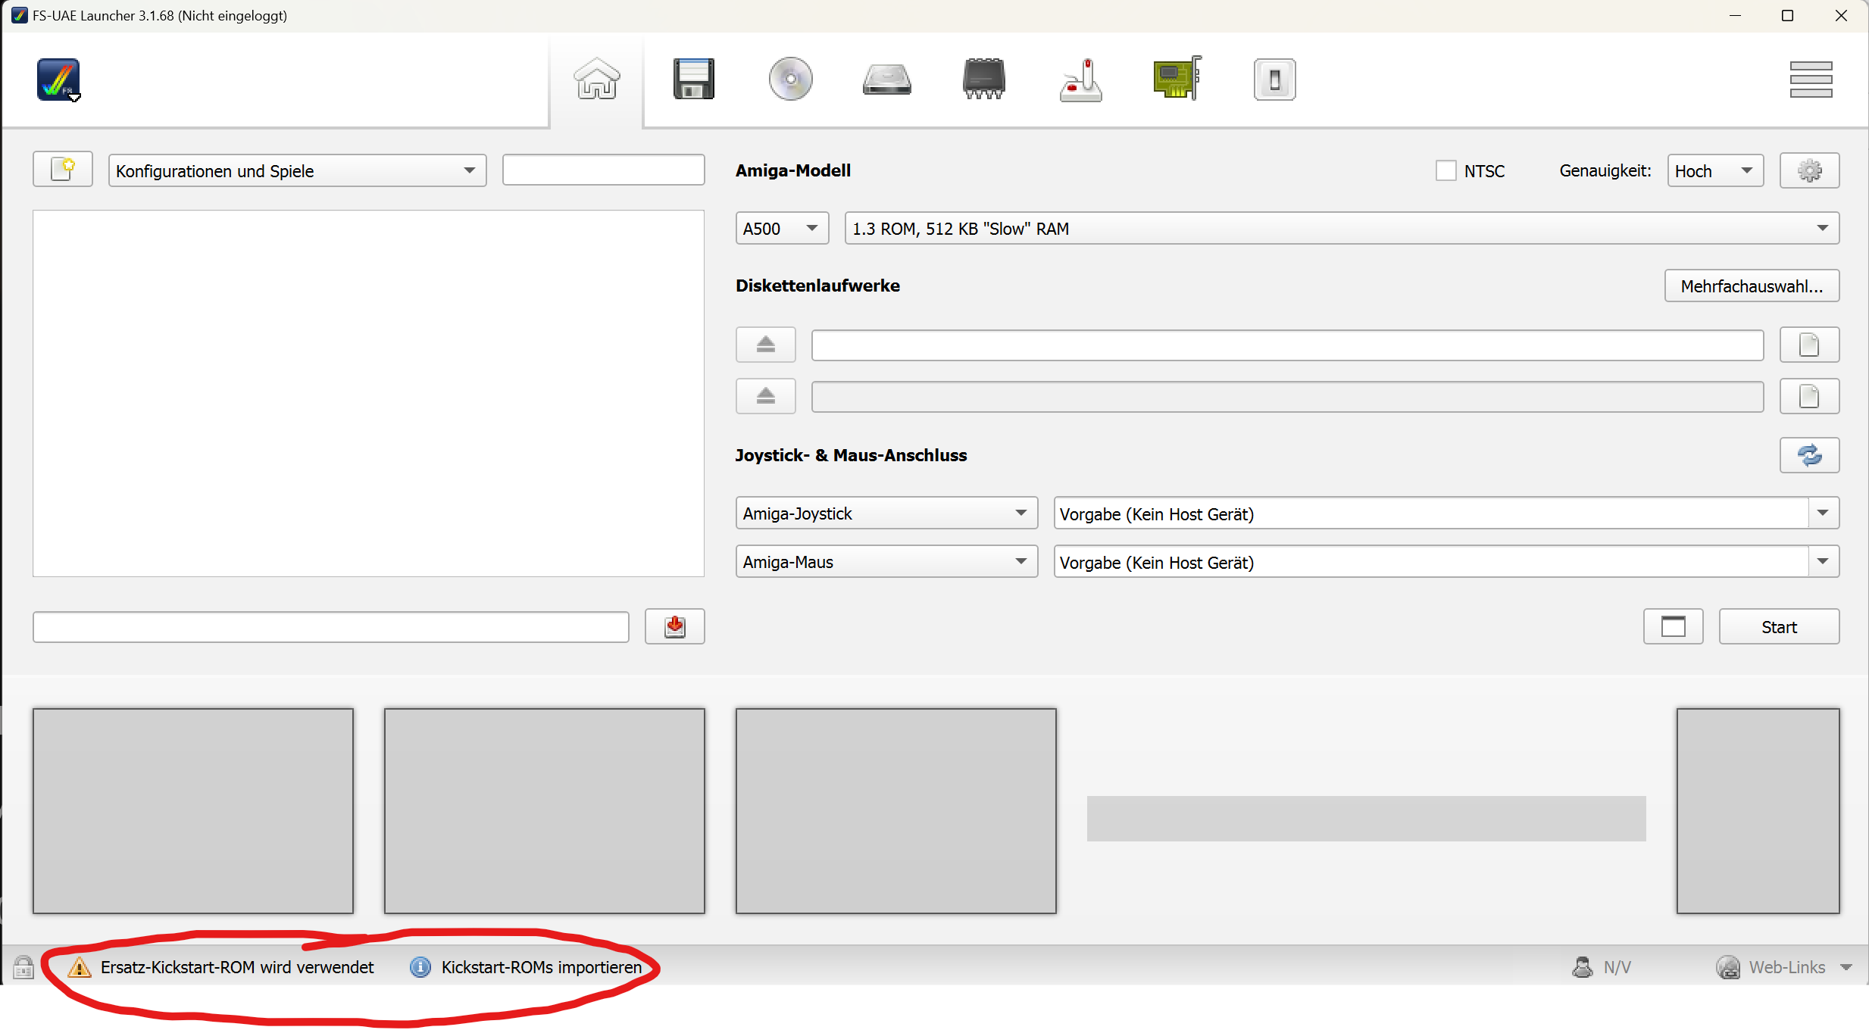The width and height of the screenshot is (1869, 1030).
Task: Refresh joystick and mouse devices
Action: 1808,456
